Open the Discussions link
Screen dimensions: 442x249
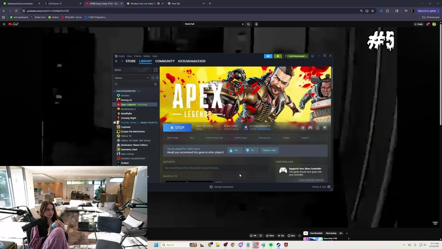(265, 138)
